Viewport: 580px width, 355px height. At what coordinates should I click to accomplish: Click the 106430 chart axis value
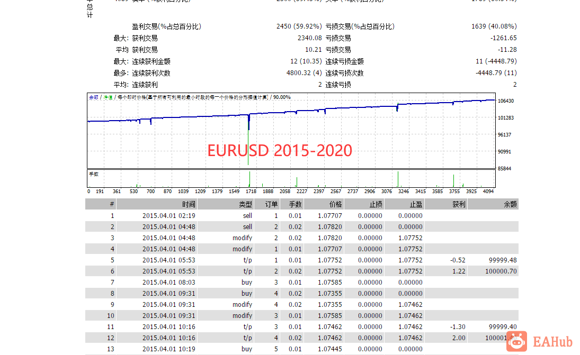click(x=506, y=101)
